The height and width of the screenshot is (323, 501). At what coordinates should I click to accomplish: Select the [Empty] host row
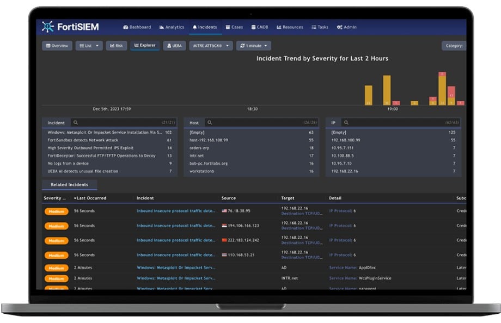click(x=252, y=132)
